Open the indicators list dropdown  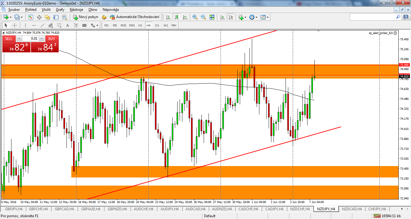coord(242,17)
